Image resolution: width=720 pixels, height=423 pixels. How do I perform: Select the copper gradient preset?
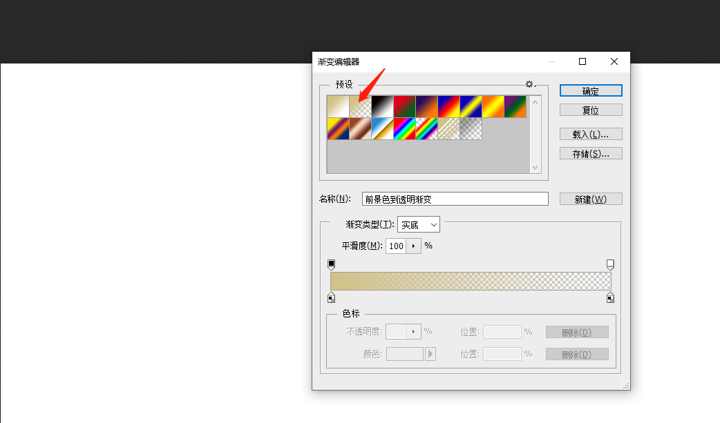point(359,129)
